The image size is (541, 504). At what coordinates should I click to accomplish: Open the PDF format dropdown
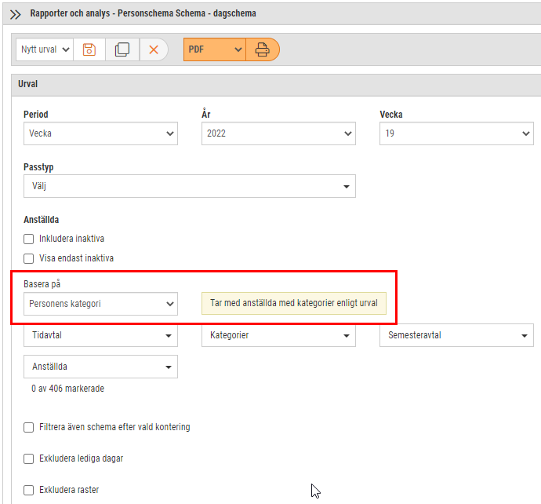215,49
